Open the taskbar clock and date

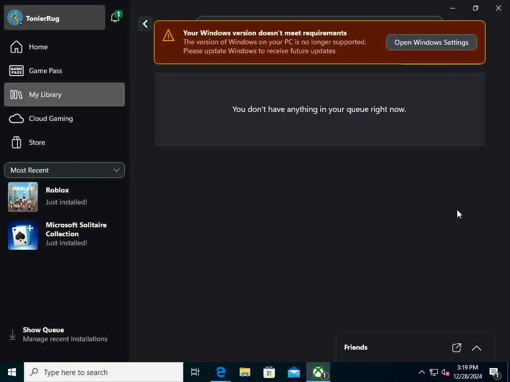(468, 372)
